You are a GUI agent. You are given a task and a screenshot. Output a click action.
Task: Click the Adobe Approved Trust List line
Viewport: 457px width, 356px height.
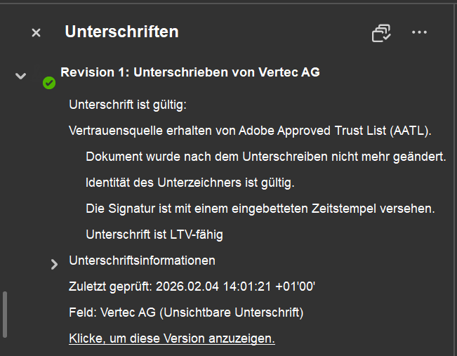coord(250,131)
